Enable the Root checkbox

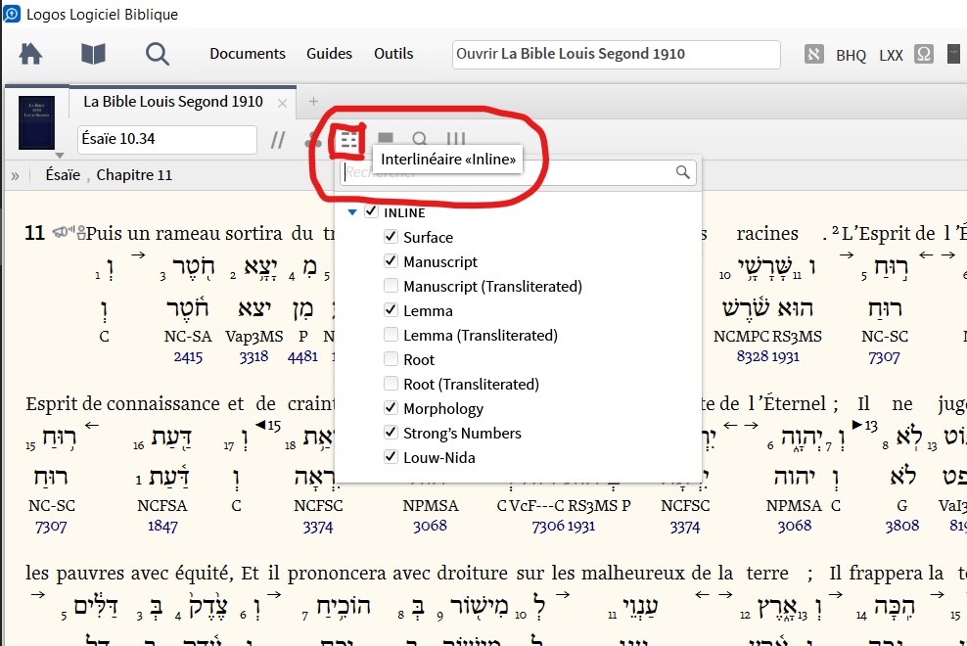(391, 358)
